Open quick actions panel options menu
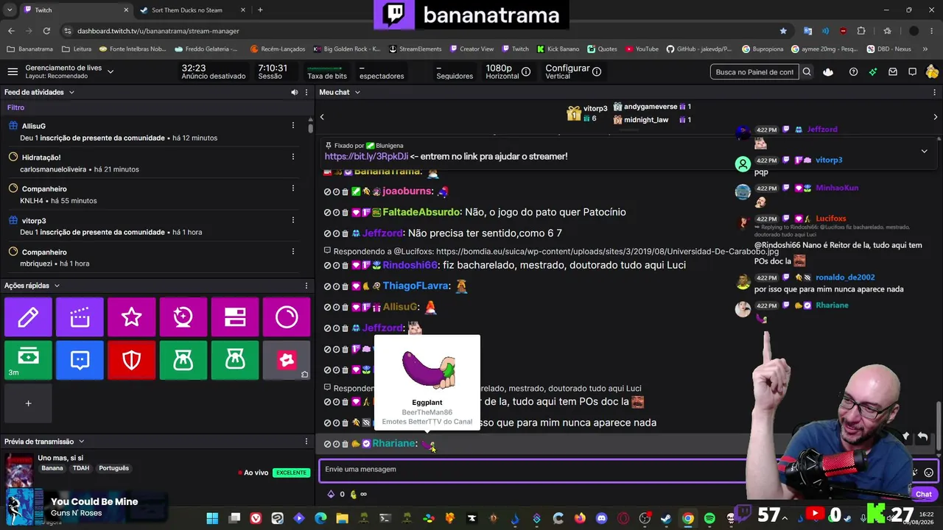The image size is (943, 530). tap(306, 286)
